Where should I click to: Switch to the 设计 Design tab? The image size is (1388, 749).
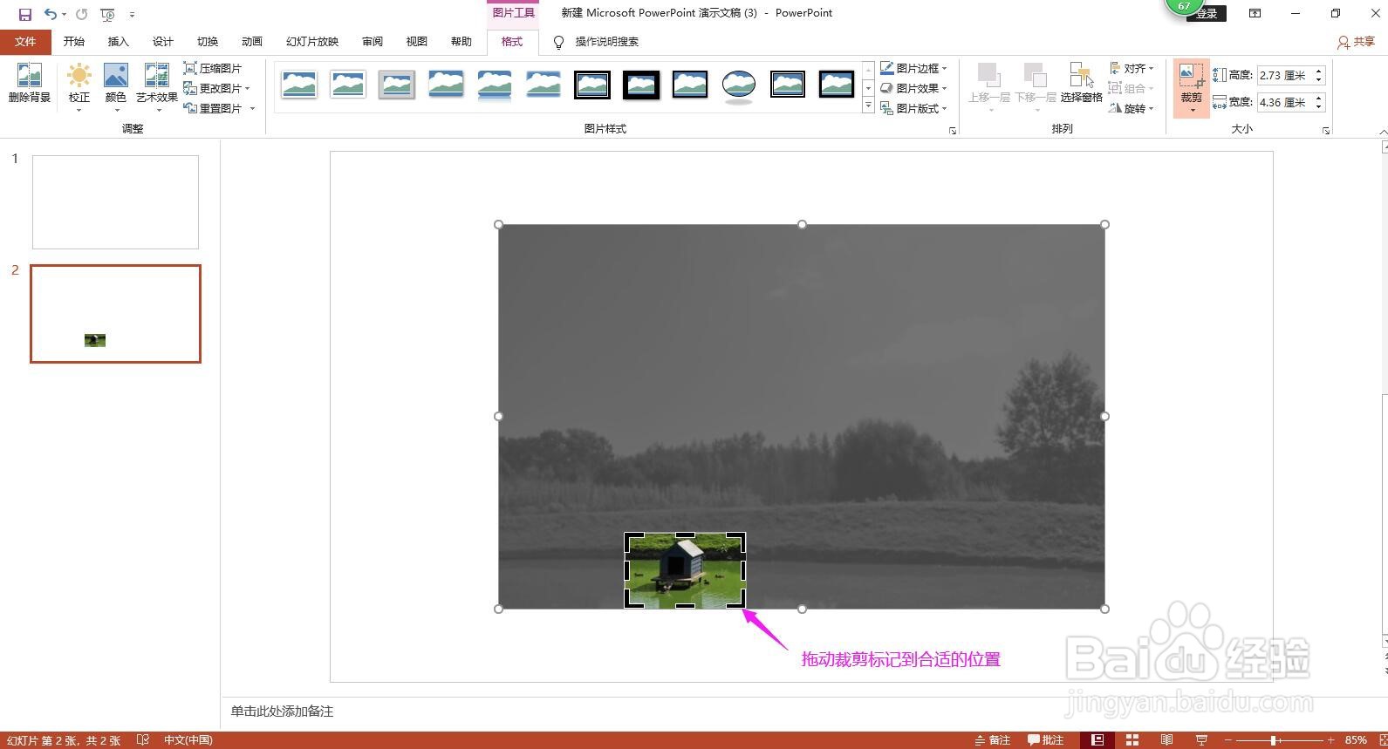pos(163,42)
